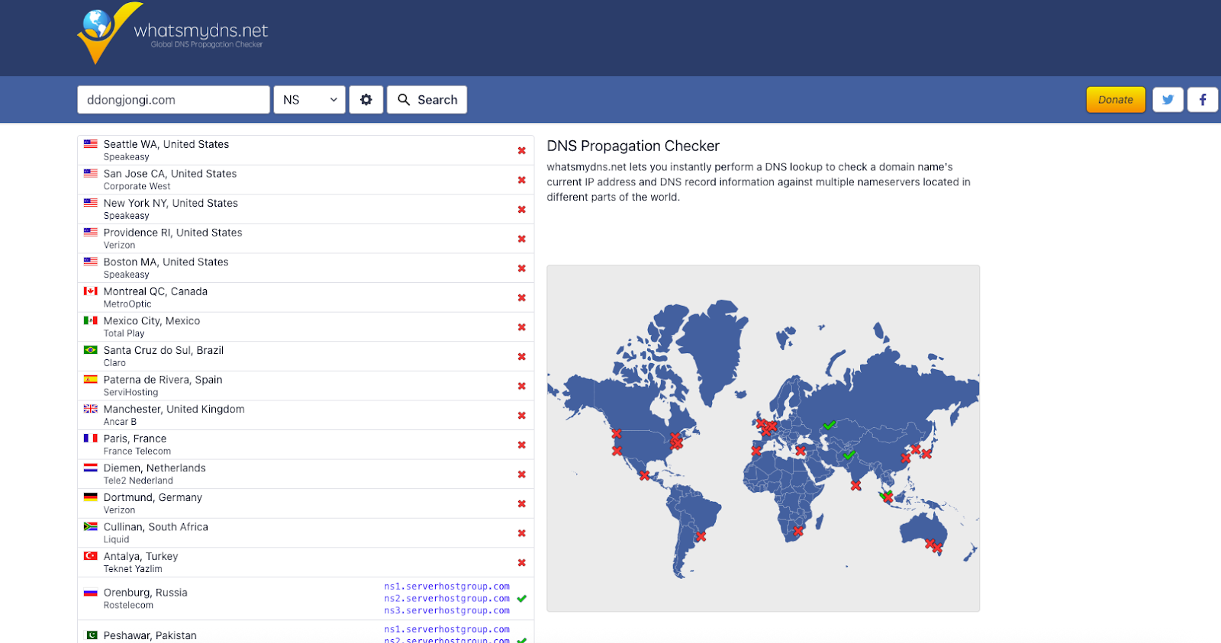1221x643 pixels.
Task: Click the red X marker on Brazil map
Action: pos(701,537)
